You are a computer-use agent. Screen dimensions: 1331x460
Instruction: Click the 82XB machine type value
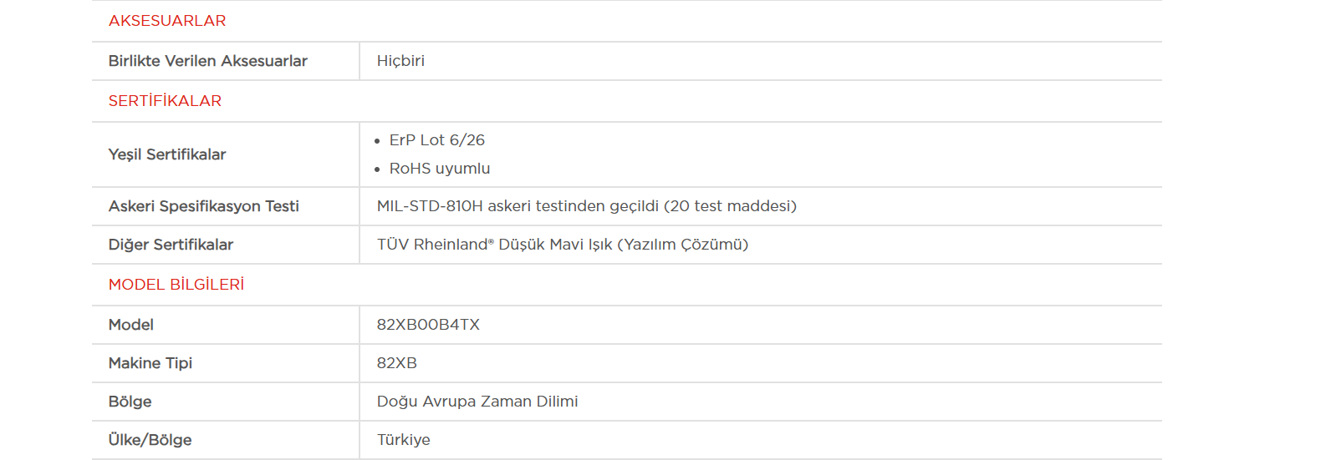[x=396, y=363]
